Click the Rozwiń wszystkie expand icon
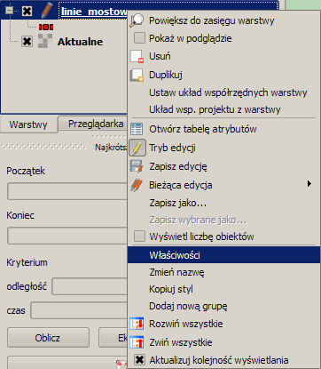This screenshot has height=369, width=321. click(x=137, y=324)
